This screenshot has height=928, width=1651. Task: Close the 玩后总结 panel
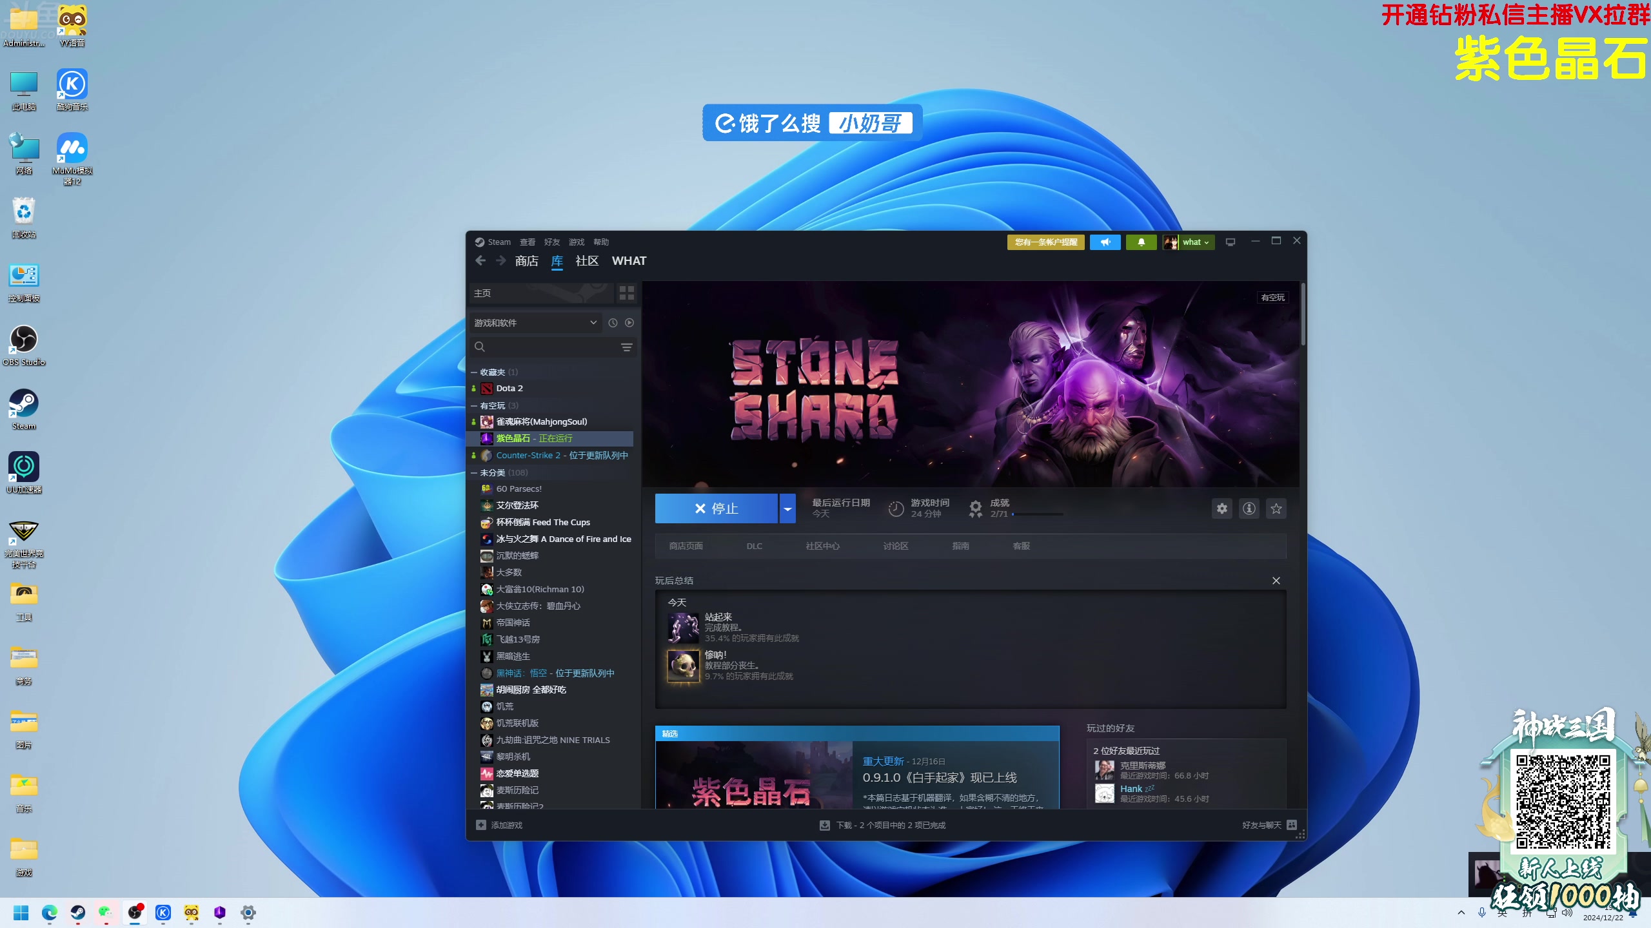tap(1276, 581)
